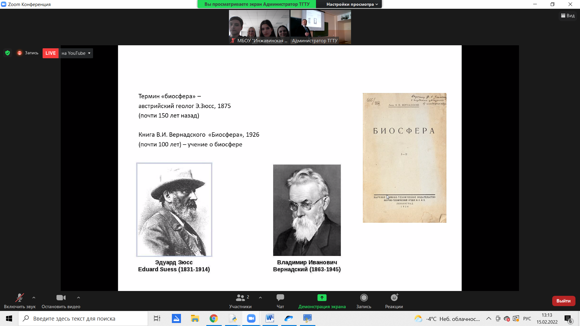Show hidden system tray icons
The image size is (580, 326).
(x=488, y=319)
